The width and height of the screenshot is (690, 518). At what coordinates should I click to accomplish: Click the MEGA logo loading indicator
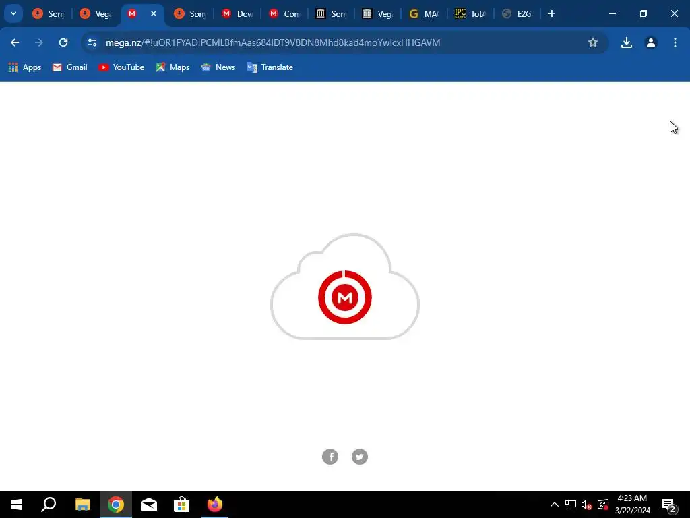345,297
